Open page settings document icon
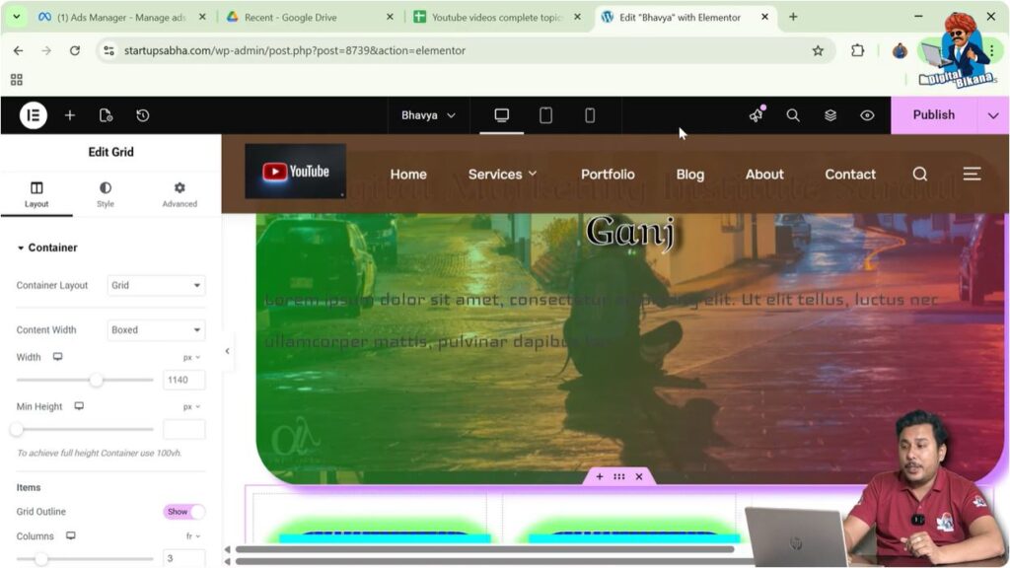 click(107, 115)
